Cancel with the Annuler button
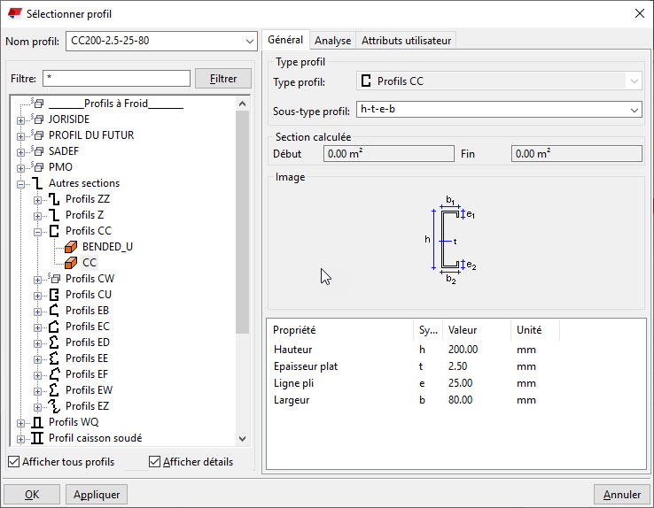The width and height of the screenshot is (654, 508). point(622,494)
